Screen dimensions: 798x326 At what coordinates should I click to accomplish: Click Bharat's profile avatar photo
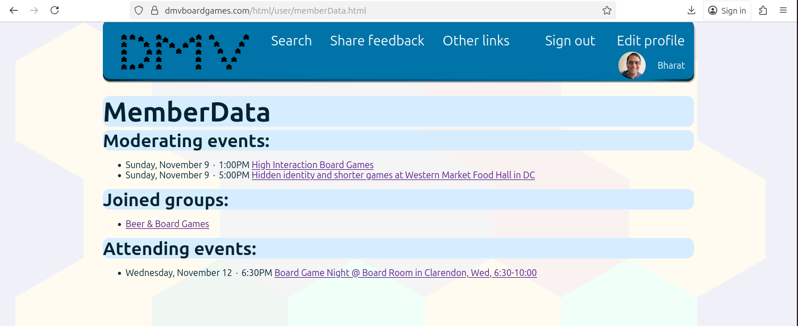tap(631, 65)
